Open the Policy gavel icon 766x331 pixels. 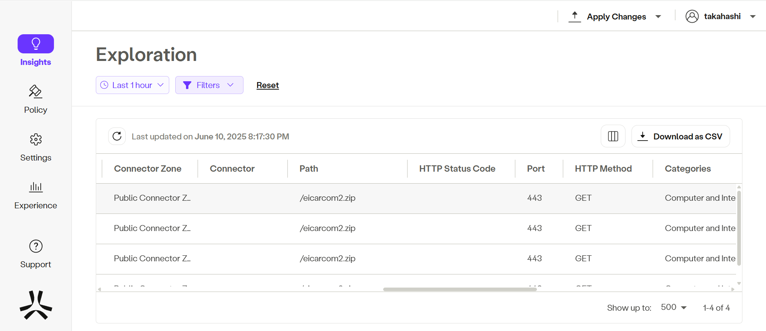point(36,92)
